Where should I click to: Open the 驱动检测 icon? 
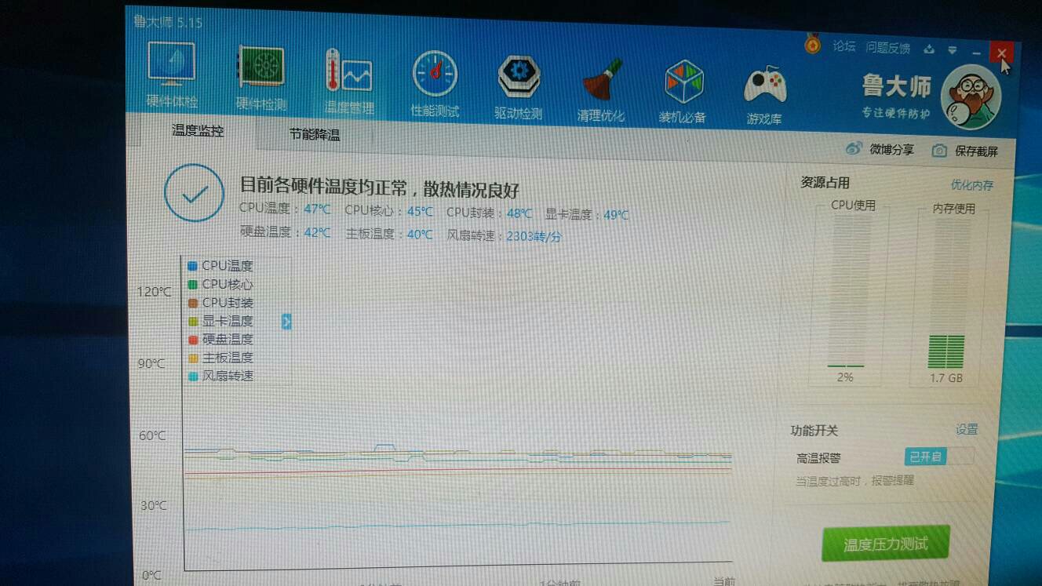[x=519, y=78]
